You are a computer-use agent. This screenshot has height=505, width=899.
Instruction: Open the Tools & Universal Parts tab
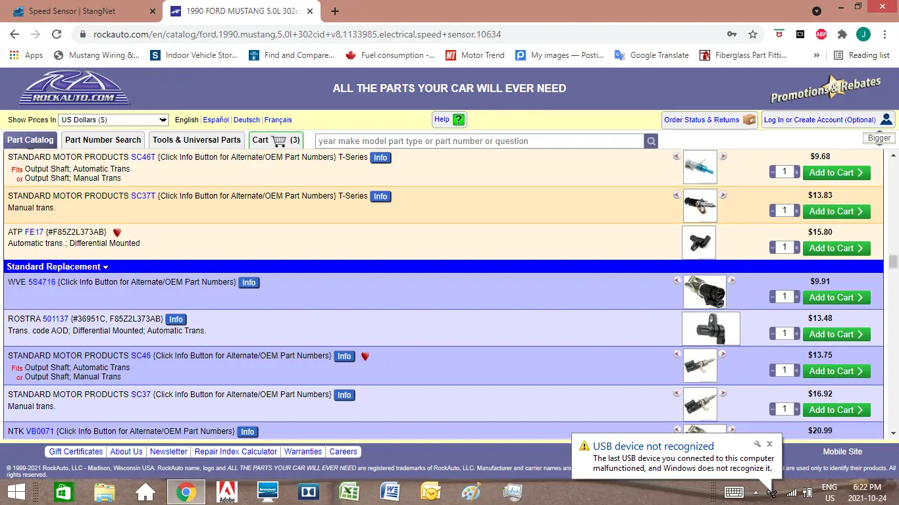coord(196,140)
